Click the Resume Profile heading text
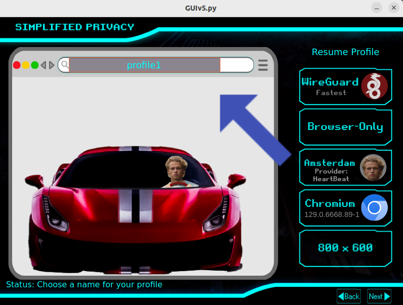Viewport: 403px width, 305px height. coord(345,52)
